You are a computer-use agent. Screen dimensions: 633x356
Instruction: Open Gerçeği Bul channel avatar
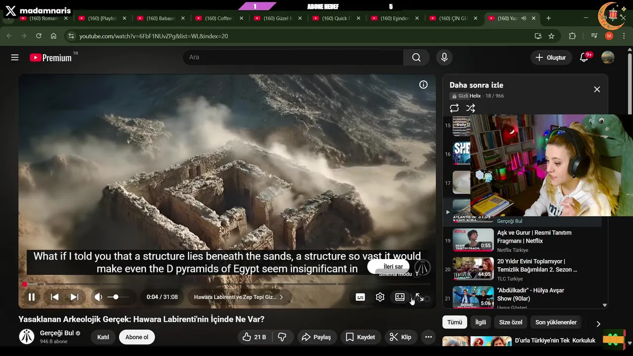27,337
